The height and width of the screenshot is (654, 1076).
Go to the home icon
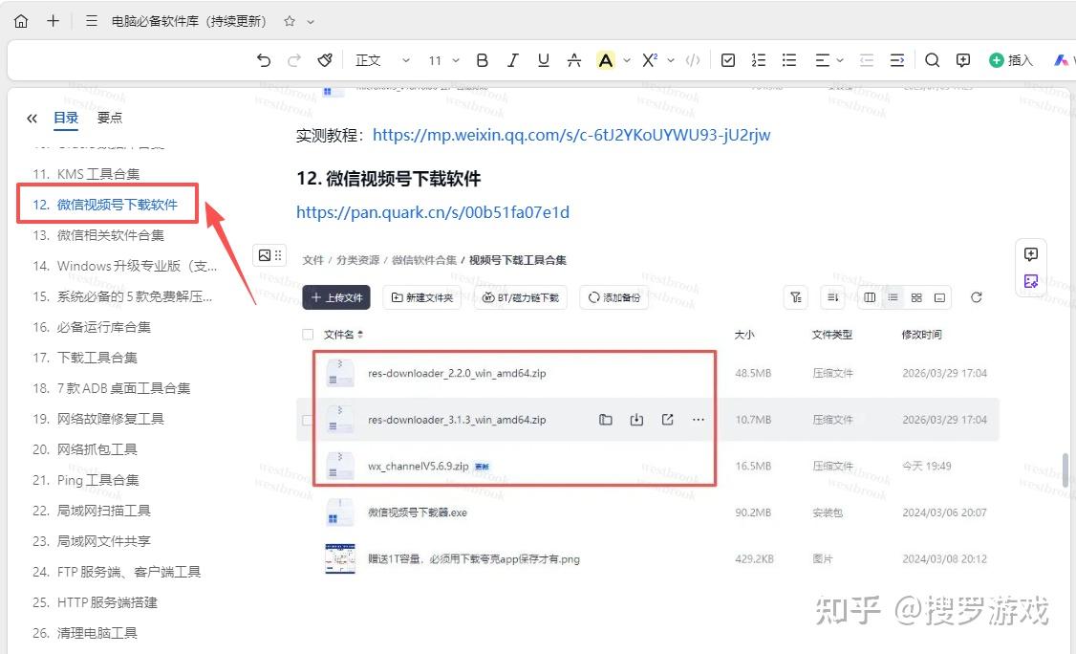21,21
